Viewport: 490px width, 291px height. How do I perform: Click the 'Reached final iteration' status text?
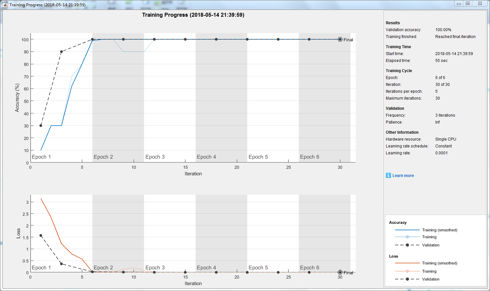[x=455, y=37]
